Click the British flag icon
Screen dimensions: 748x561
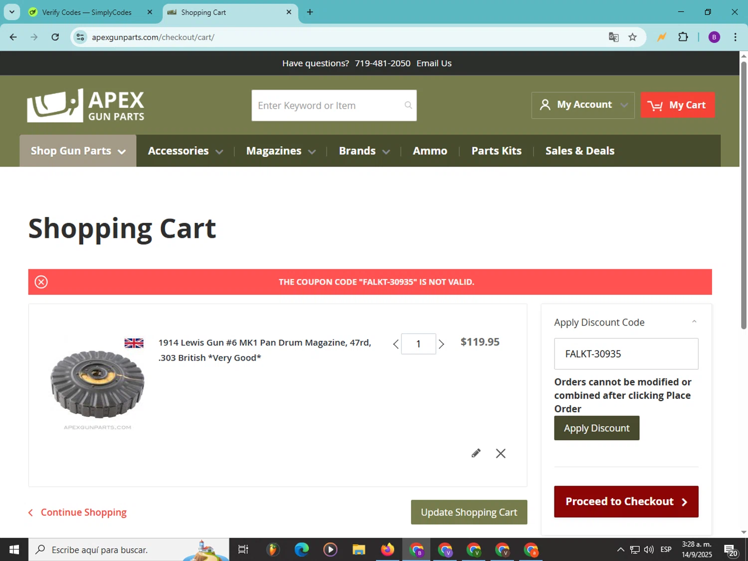tap(134, 343)
